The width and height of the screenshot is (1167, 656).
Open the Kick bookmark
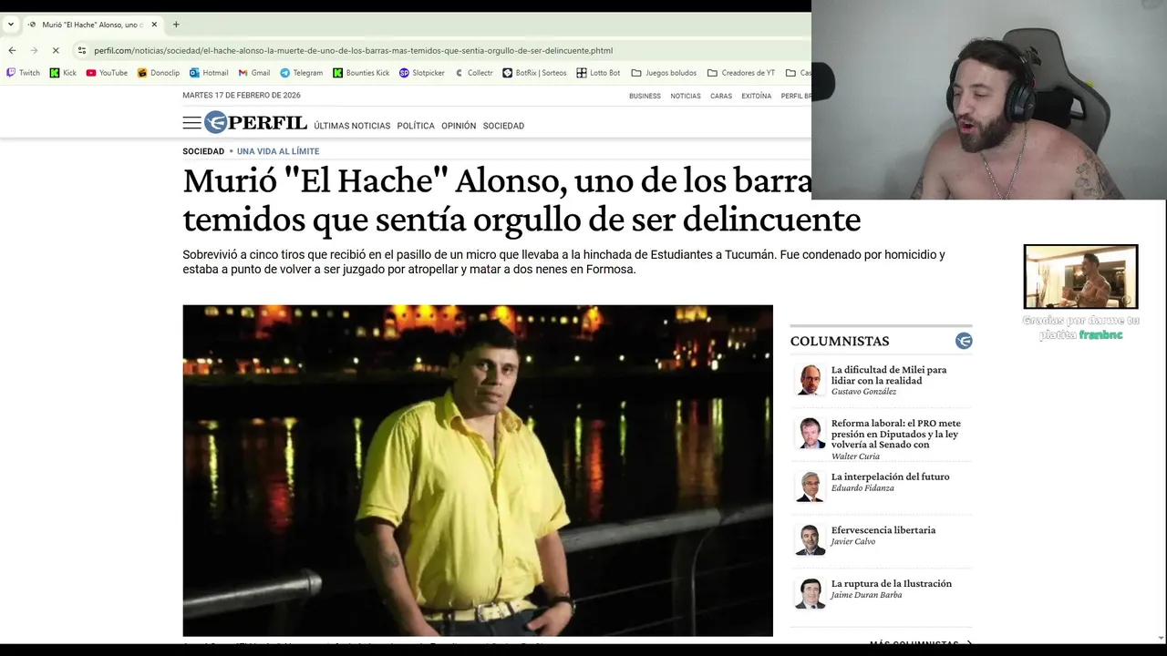[x=63, y=73]
